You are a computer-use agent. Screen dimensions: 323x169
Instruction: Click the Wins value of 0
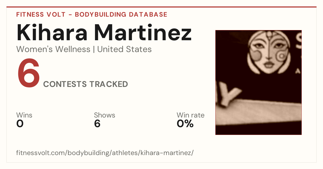point(20,124)
